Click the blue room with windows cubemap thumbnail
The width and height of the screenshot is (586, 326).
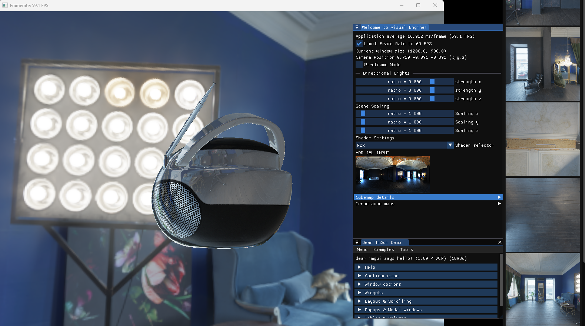click(x=543, y=289)
